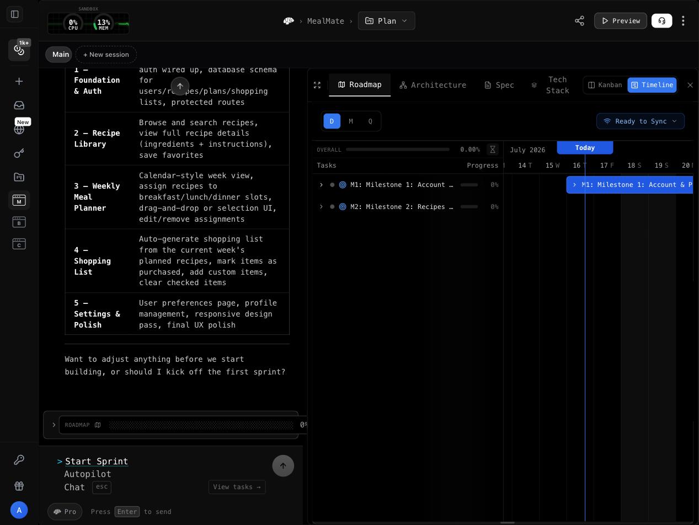Click the '17 F' date column header

coord(607,165)
